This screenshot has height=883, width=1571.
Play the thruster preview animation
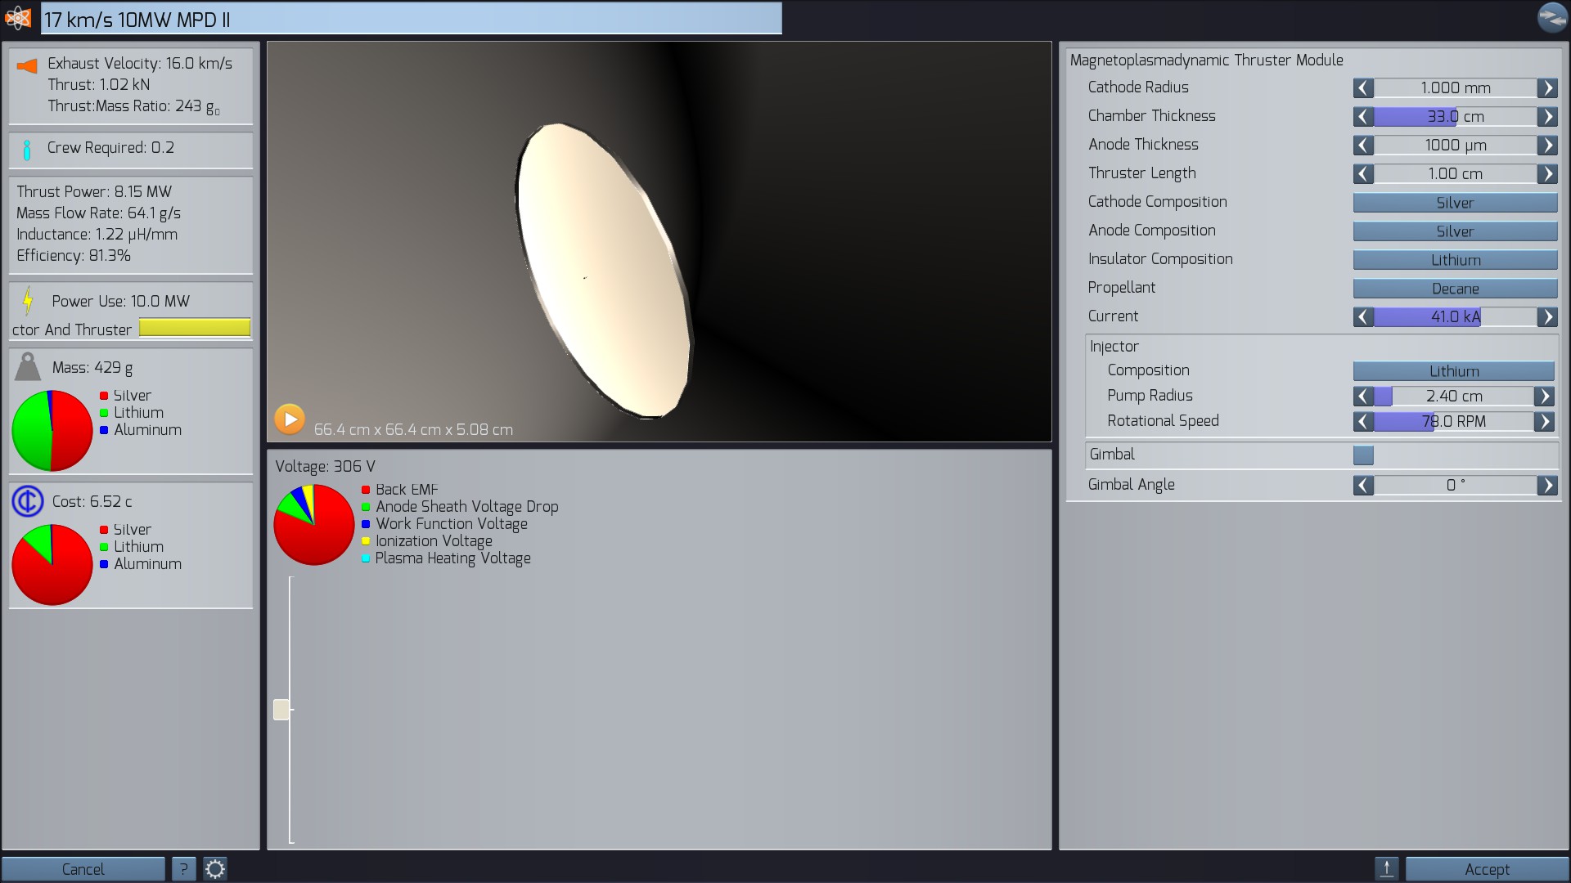(289, 419)
